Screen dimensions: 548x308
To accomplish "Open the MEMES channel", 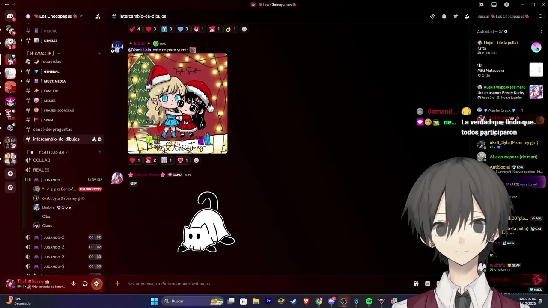I will coord(64,101).
